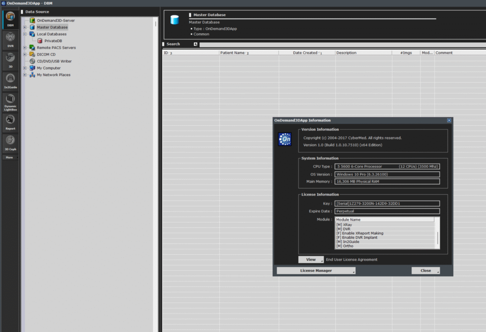Image resolution: width=486 pixels, height=332 pixels.
Task: Open the License Manager
Action: [316, 271]
